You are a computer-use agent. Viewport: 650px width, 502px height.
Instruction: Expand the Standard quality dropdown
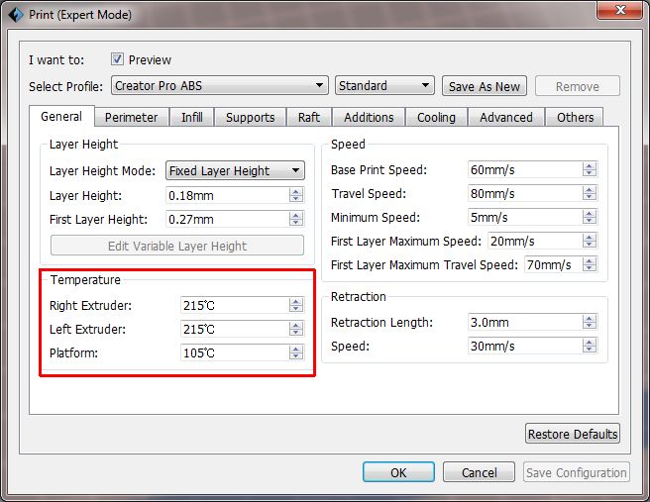tap(384, 86)
